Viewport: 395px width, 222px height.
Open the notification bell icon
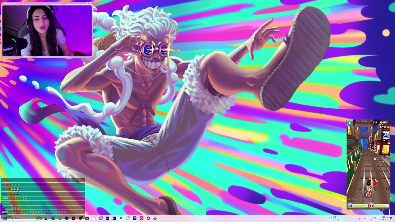(x=391, y=218)
